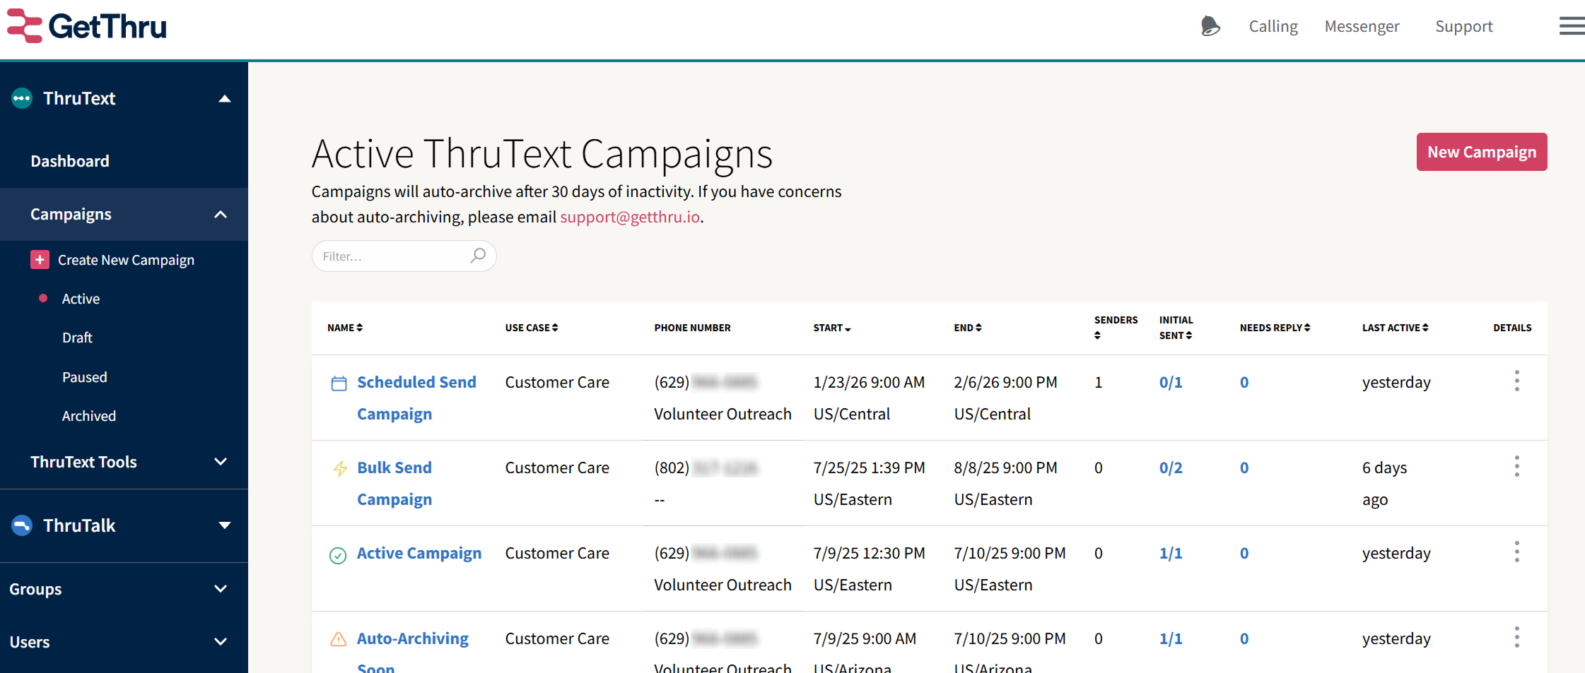This screenshot has height=673, width=1585.
Task: Select the Archived campaigns sidebar item
Action: pyautogui.click(x=89, y=416)
